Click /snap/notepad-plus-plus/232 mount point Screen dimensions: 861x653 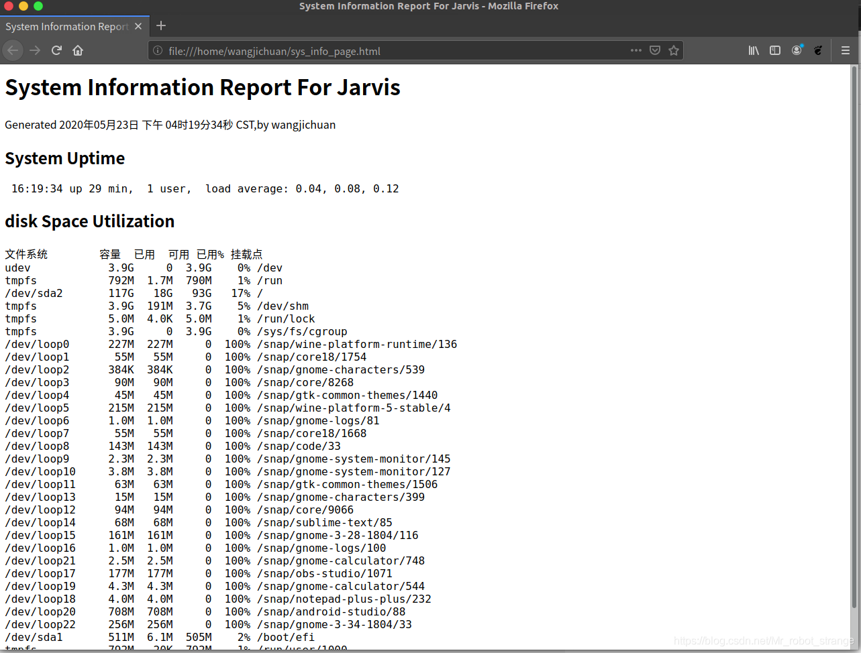pos(344,599)
